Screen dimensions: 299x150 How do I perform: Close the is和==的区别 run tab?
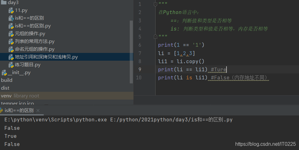(x=38, y=110)
